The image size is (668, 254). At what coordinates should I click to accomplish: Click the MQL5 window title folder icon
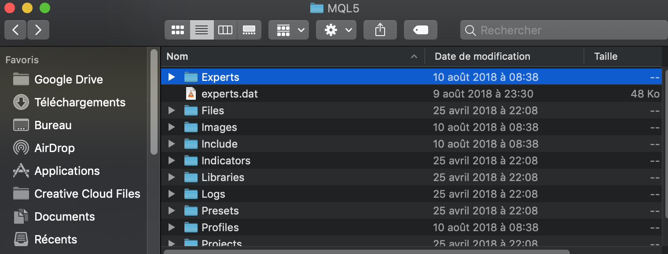316,8
